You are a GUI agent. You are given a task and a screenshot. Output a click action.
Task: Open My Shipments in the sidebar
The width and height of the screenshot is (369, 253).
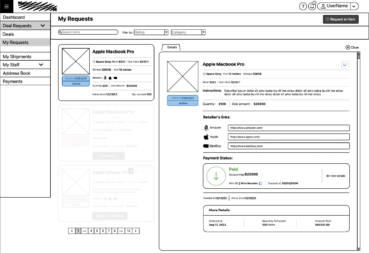pos(17,56)
